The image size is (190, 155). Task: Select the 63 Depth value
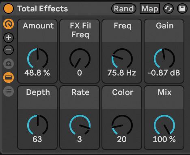(37, 139)
